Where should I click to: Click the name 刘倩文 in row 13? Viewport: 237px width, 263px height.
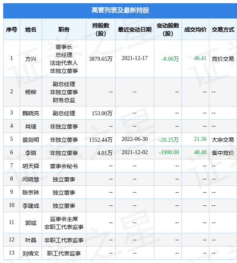pos(31,253)
